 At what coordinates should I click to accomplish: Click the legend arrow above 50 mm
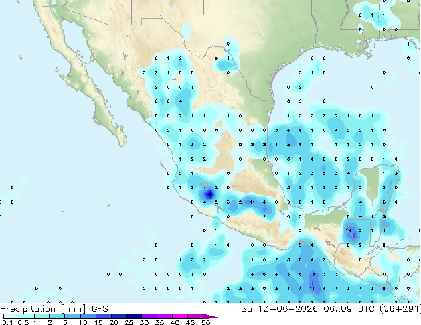pyautogui.click(x=210, y=316)
